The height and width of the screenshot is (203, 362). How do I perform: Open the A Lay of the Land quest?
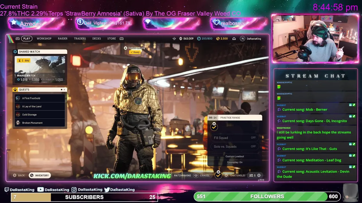40,106
